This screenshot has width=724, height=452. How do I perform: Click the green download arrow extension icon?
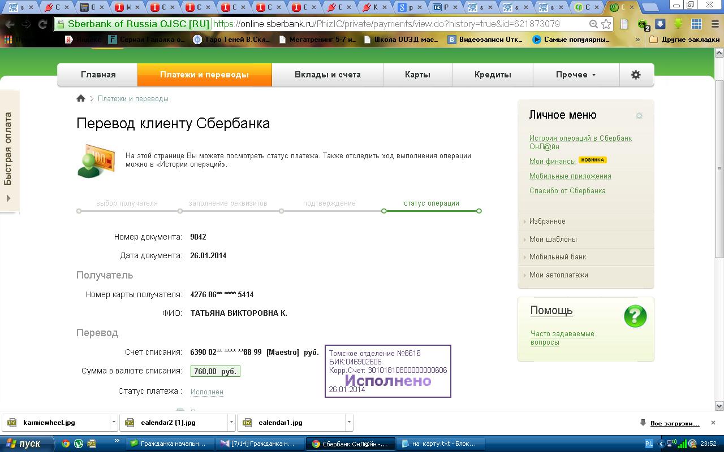pos(678,24)
